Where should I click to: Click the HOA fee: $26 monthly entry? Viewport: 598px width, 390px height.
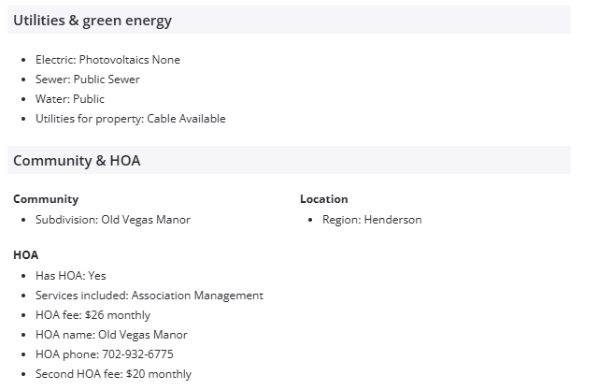click(x=93, y=315)
